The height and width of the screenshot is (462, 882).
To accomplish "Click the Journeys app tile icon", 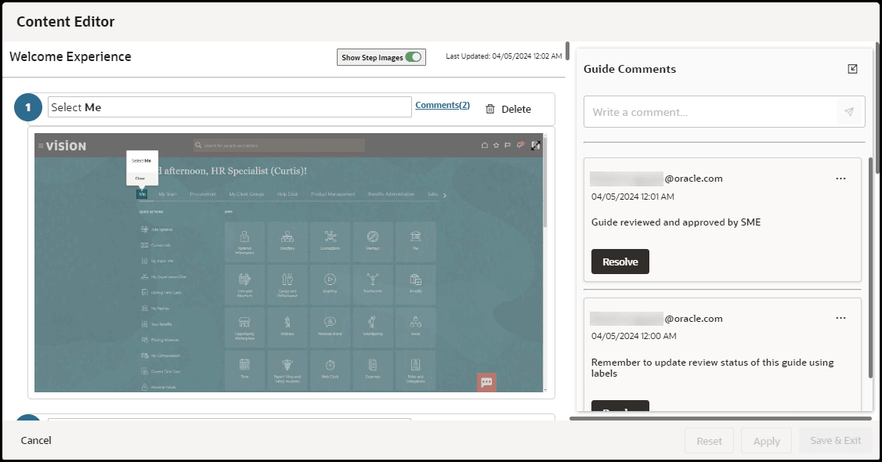I will tap(373, 236).
